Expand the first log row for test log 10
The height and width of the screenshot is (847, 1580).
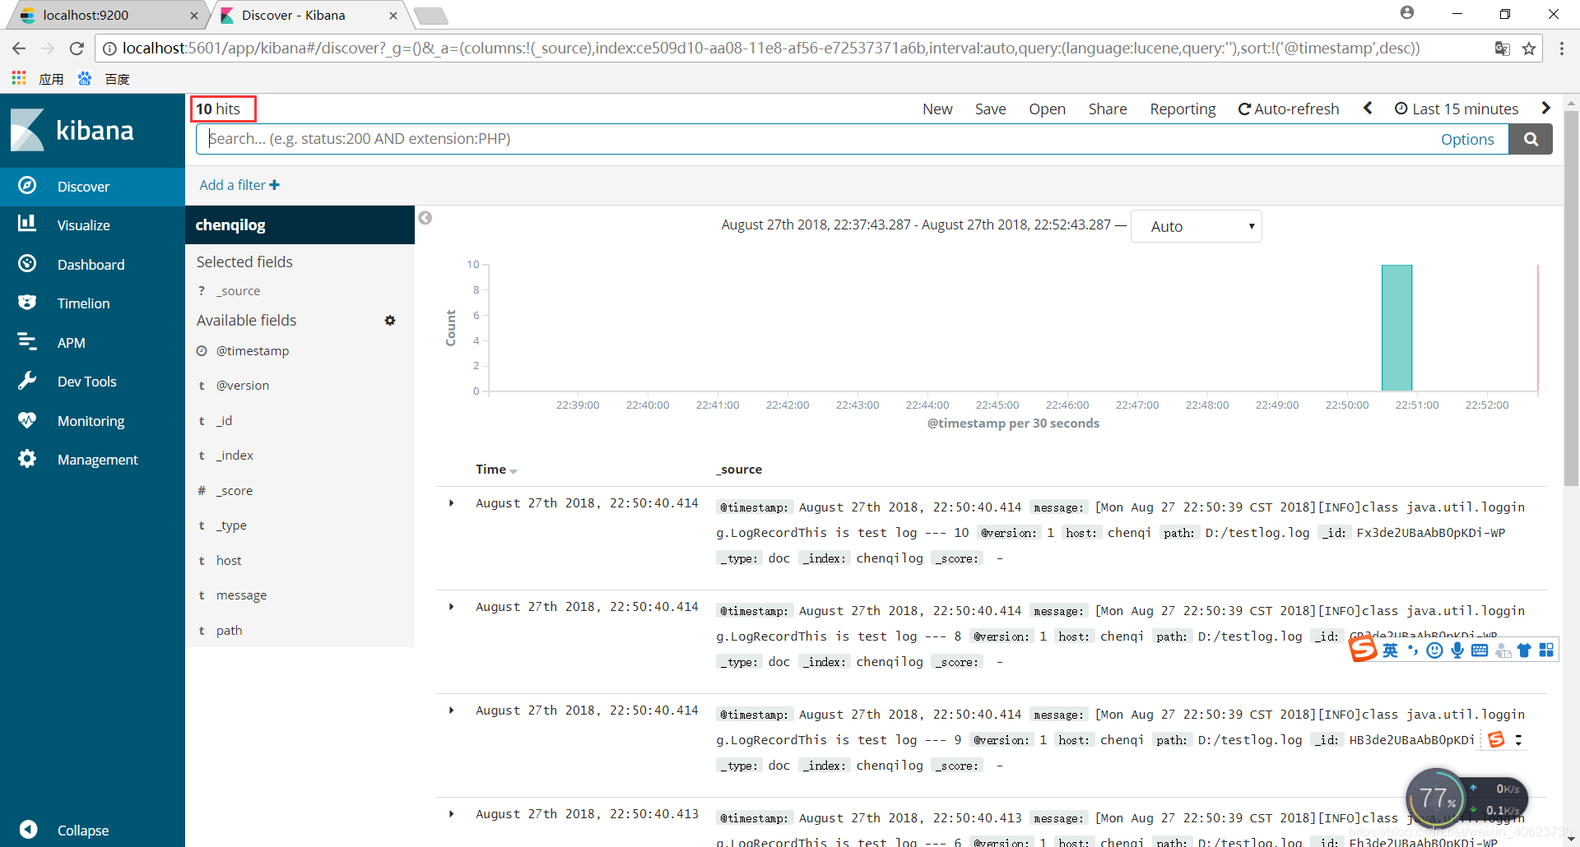451,503
